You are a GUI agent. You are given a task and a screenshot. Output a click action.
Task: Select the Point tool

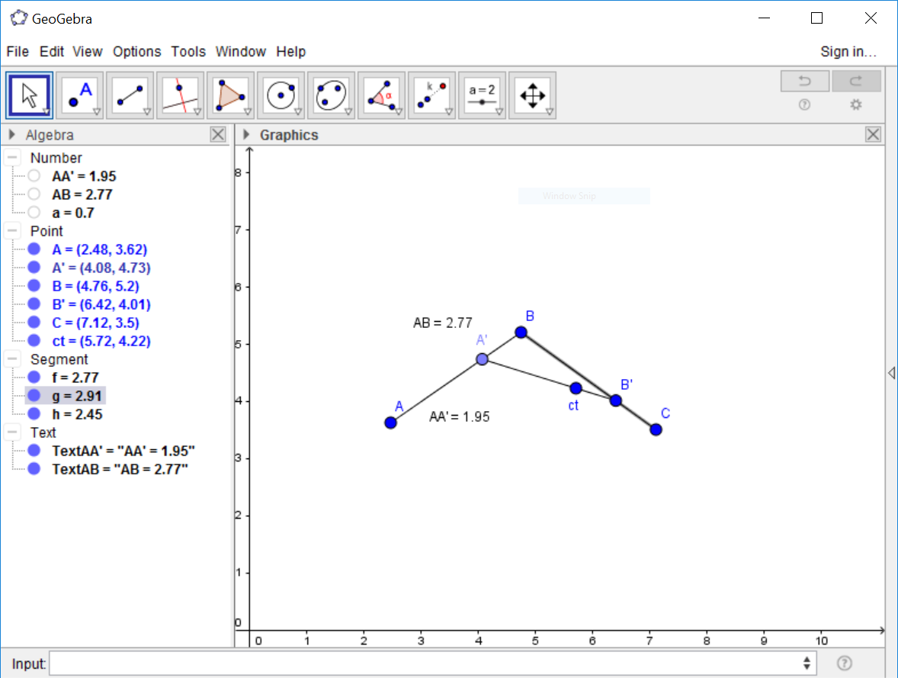tap(80, 95)
